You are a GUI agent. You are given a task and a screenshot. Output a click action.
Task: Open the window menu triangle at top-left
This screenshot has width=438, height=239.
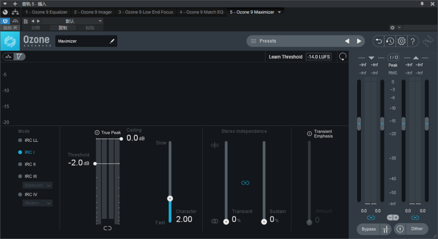[x=5, y=3]
